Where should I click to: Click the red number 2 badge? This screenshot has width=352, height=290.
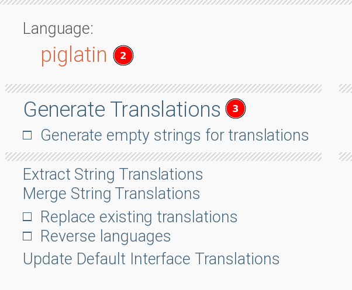tap(123, 56)
